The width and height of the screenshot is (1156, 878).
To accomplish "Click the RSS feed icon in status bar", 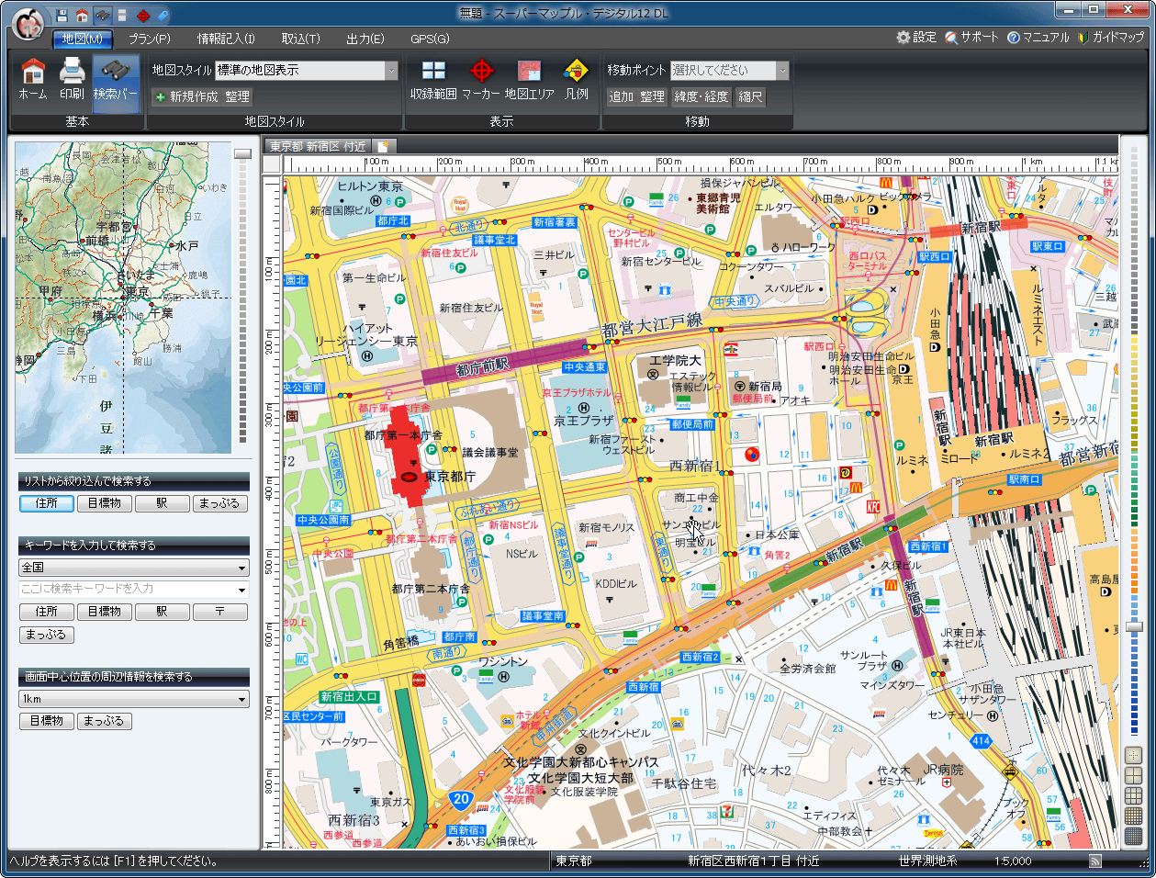I will (x=1095, y=861).
